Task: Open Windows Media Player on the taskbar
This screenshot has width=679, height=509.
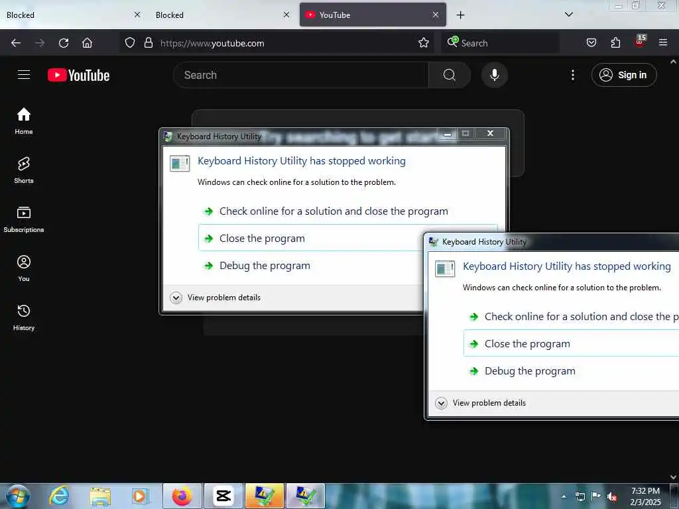Action: pos(140,496)
